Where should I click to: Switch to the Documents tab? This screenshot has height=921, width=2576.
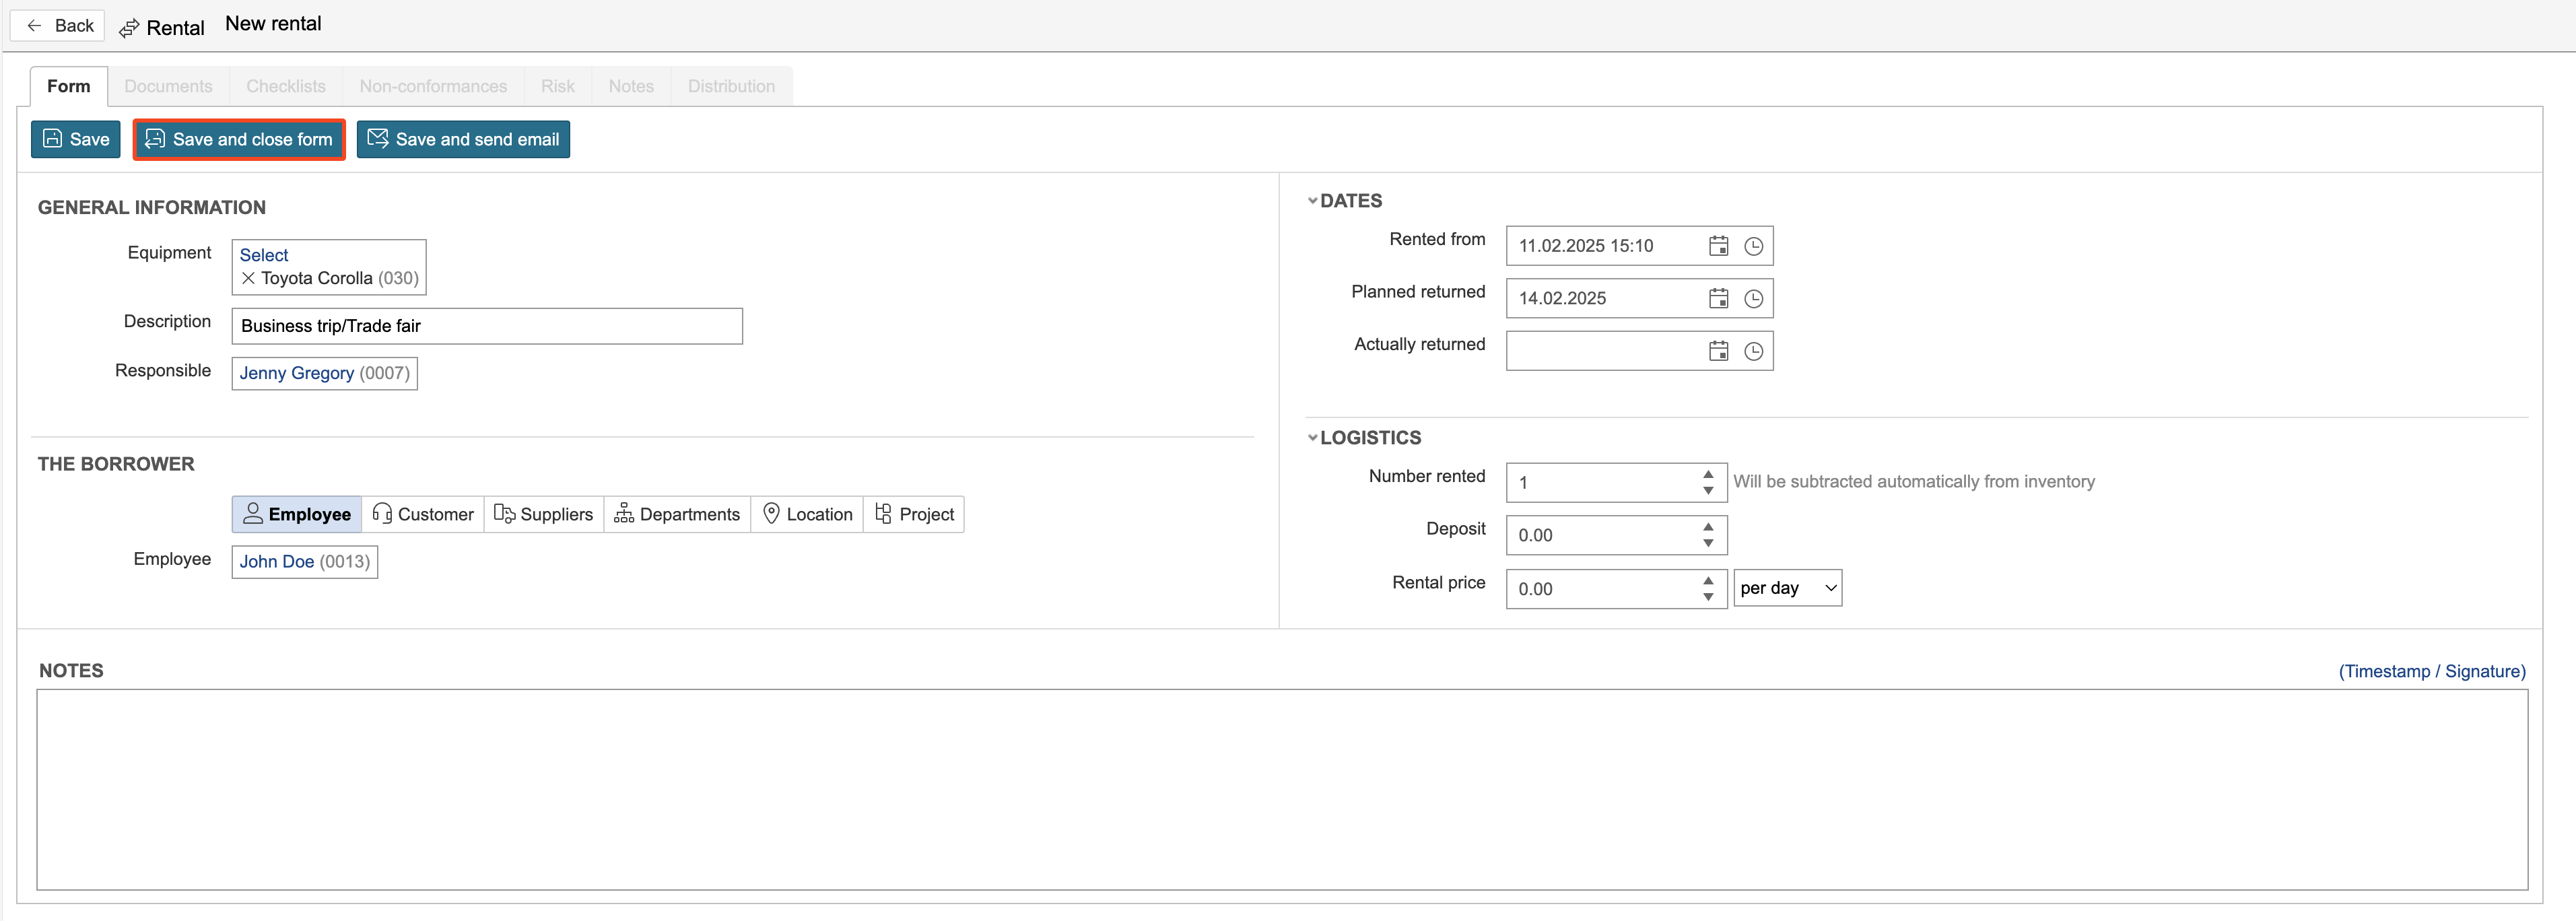tap(168, 86)
